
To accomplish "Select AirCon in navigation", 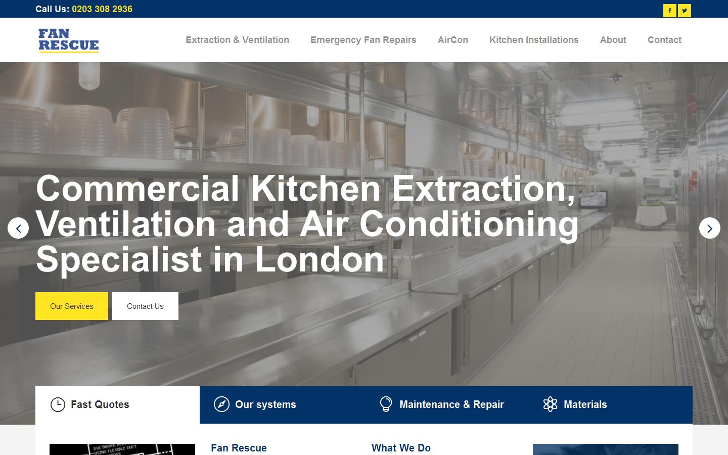I will point(453,40).
